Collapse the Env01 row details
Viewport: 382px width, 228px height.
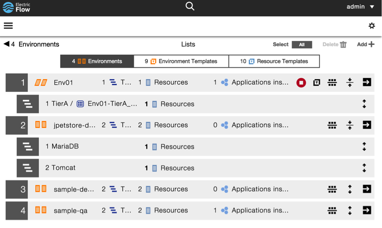tap(350, 82)
